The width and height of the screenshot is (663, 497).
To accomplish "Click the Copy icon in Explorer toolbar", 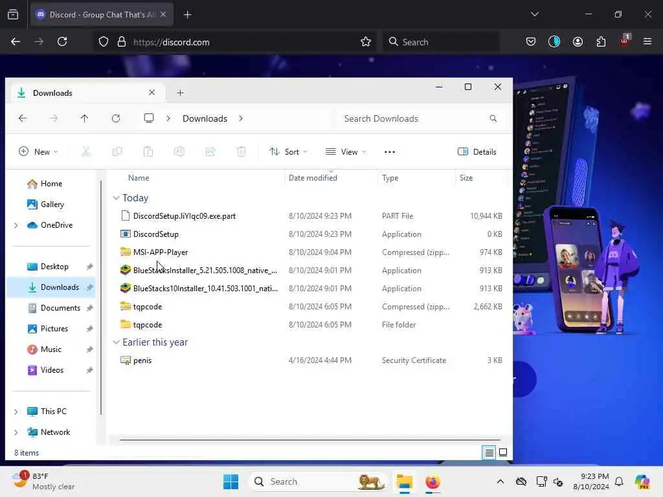I will 117,151.
